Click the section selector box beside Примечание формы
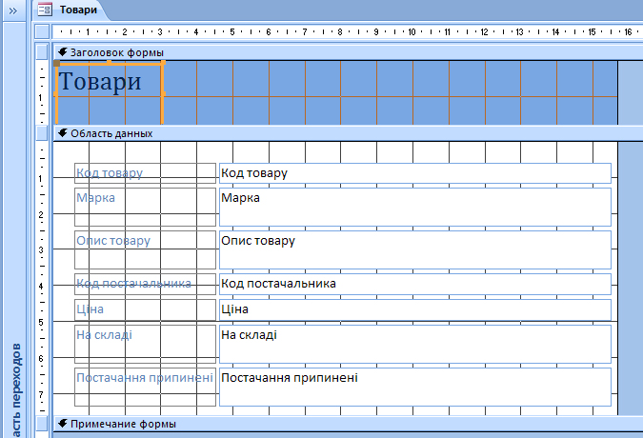The image size is (643, 438). click(x=42, y=424)
